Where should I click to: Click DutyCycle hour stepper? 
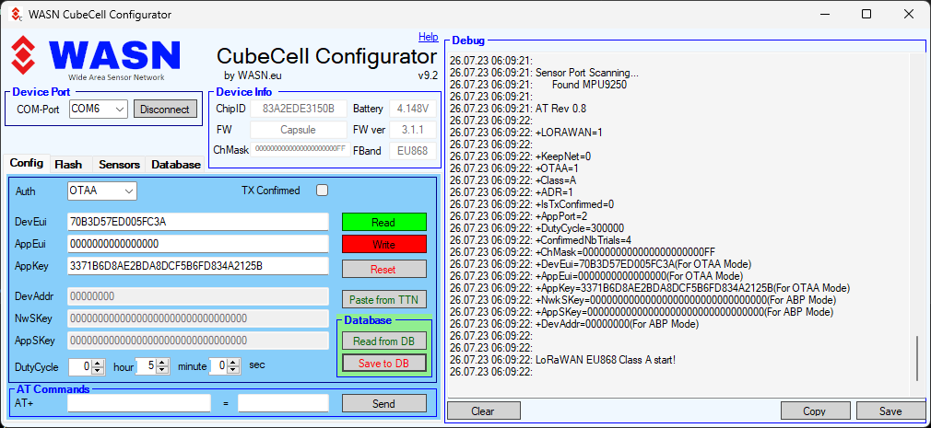pyautogui.click(x=87, y=366)
